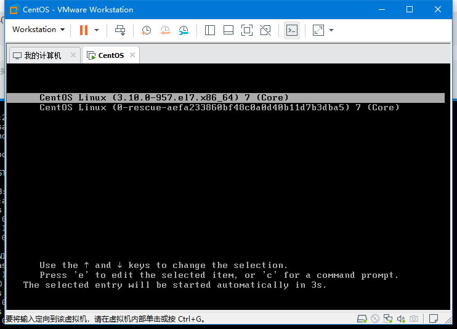This screenshot has width=457, height=329.
Task: Click Send Ctrl+Alt+Del icon
Action: [x=120, y=30]
